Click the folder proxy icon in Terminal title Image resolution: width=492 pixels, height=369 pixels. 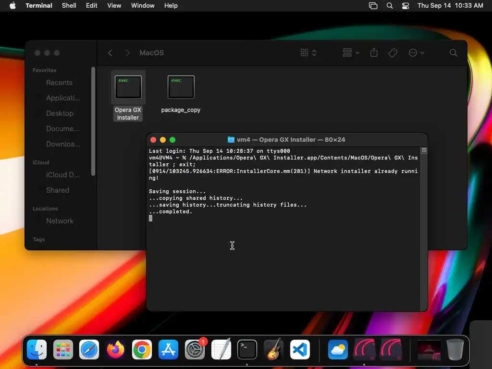231,140
